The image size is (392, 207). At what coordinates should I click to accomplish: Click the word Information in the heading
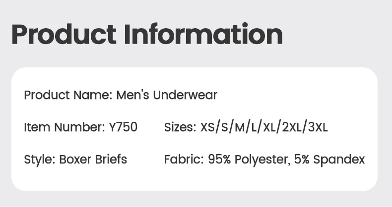(203, 34)
